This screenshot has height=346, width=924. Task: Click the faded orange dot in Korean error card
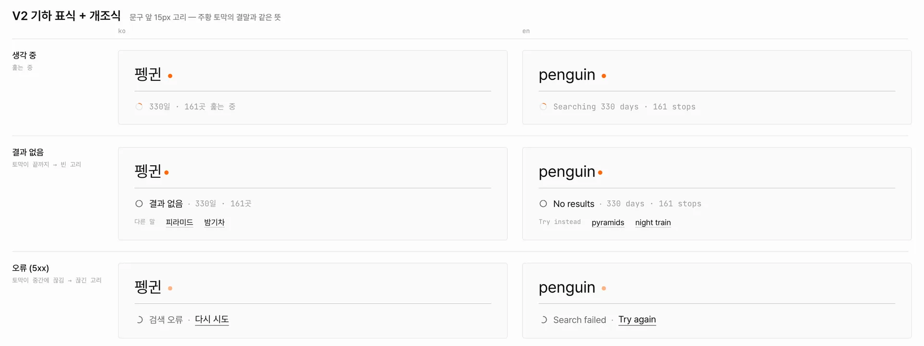pyautogui.click(x=170, y=288)
